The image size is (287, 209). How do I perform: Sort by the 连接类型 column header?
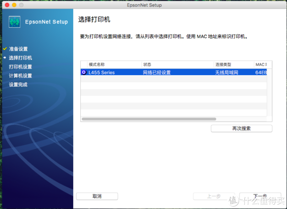[234, 65]
